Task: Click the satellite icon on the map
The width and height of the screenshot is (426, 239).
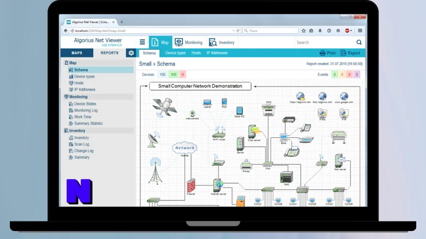Action: click(164, 107)
